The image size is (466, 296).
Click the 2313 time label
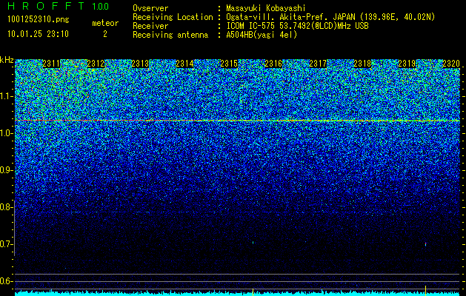tap(140, 64)
